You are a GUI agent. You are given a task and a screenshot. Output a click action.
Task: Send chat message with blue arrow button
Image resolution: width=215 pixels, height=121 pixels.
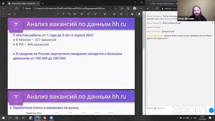click(x=211, y=110)
